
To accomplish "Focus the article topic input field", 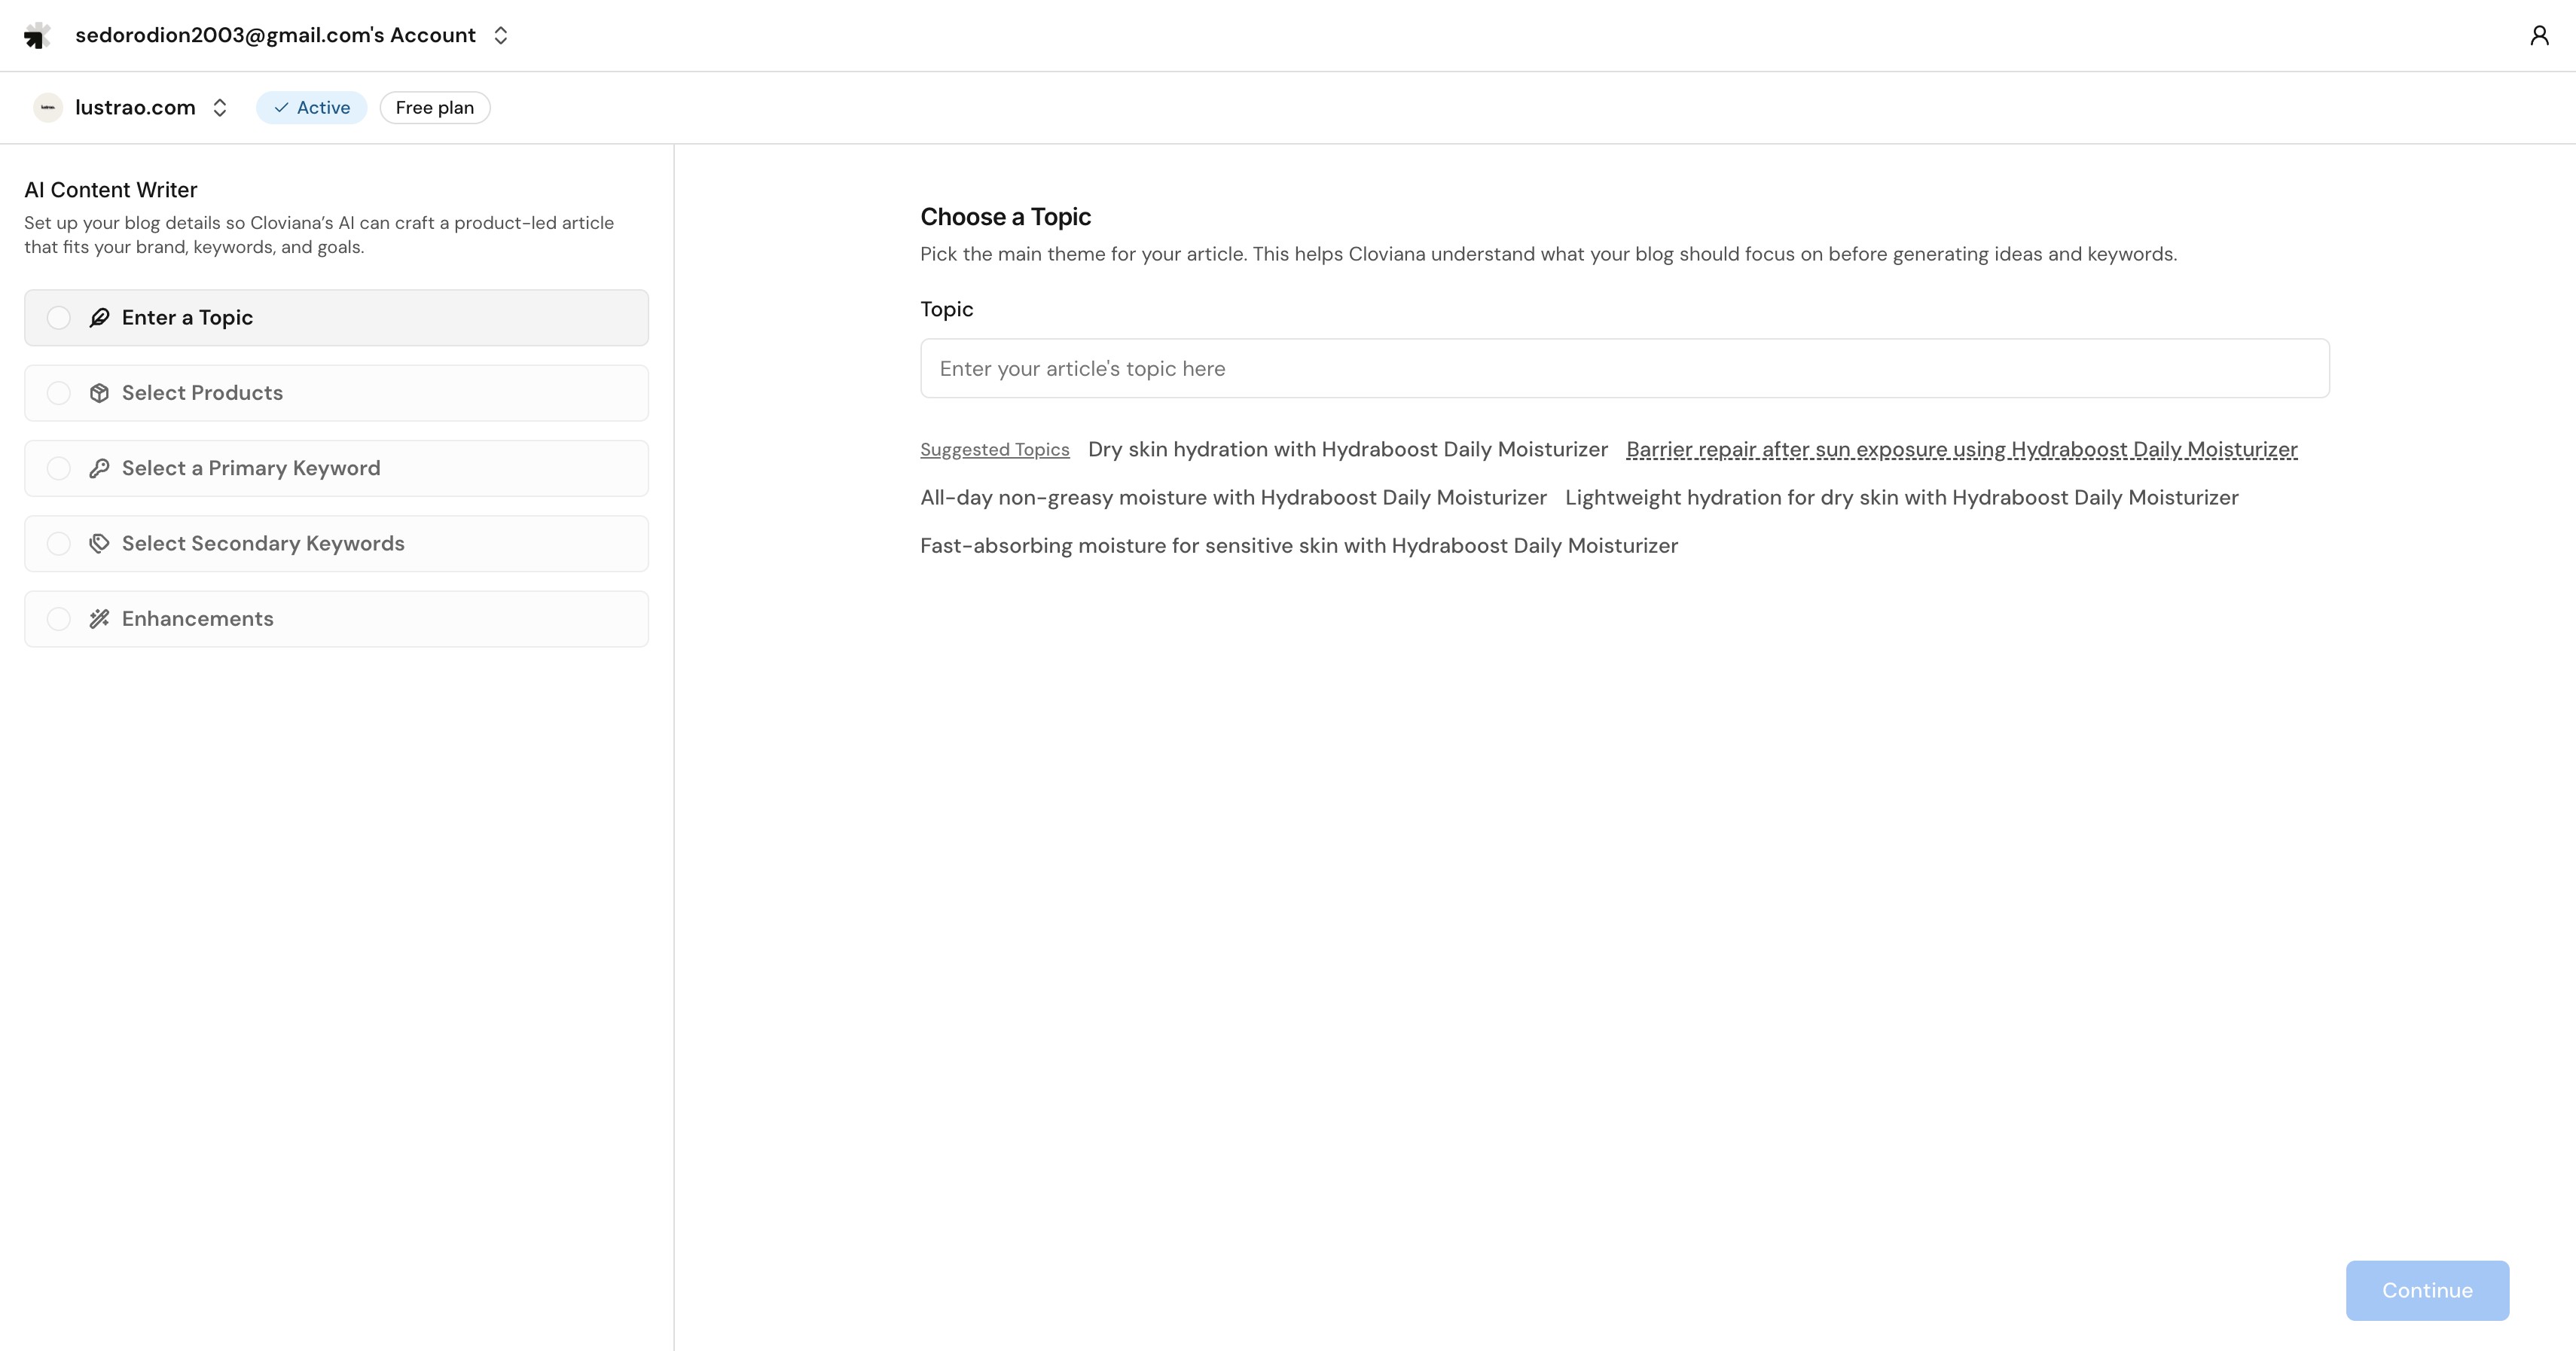I will click(x=1624, y=369).
